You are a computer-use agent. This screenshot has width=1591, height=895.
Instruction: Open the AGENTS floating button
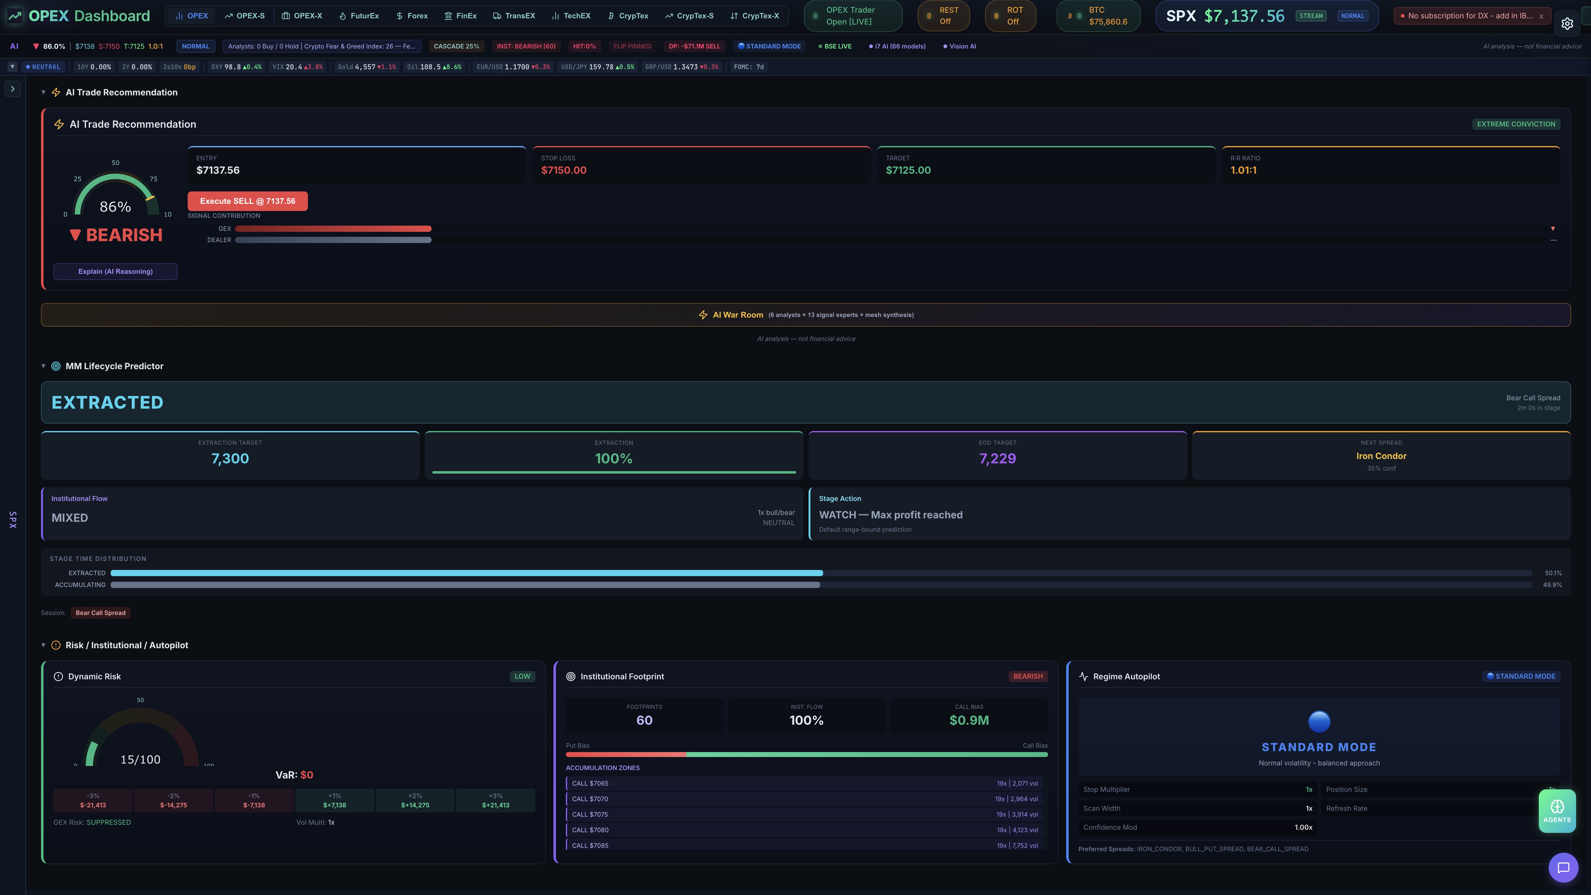[1557, 811]
